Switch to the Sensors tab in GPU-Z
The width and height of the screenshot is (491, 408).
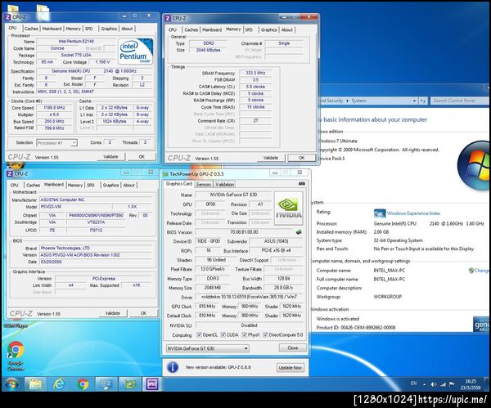(204, 184)
